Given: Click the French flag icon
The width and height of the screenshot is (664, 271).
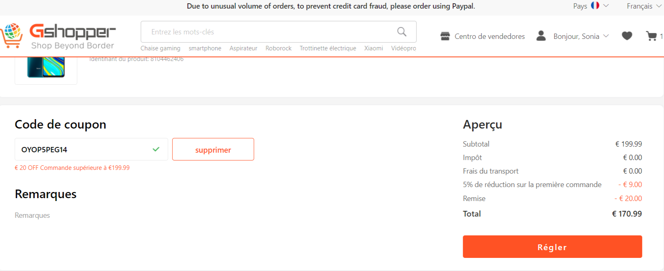Looking at the screenshot, I should click(595, 6).
